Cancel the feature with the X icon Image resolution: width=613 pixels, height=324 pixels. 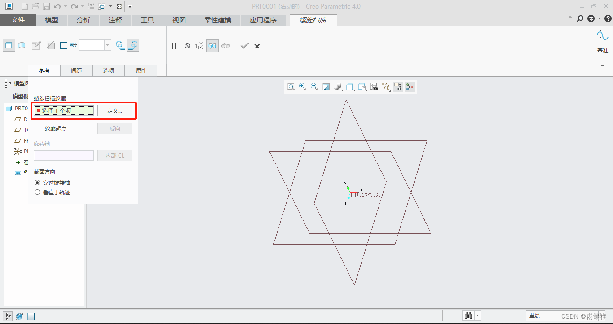[x=257, y=46]
